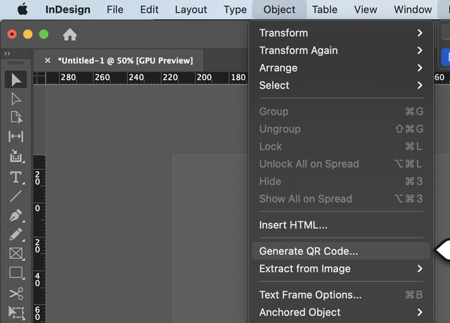The width and height of the screenshot is (450, 323).
Task: Expand the Transform submenu
Action: point(341,33)
